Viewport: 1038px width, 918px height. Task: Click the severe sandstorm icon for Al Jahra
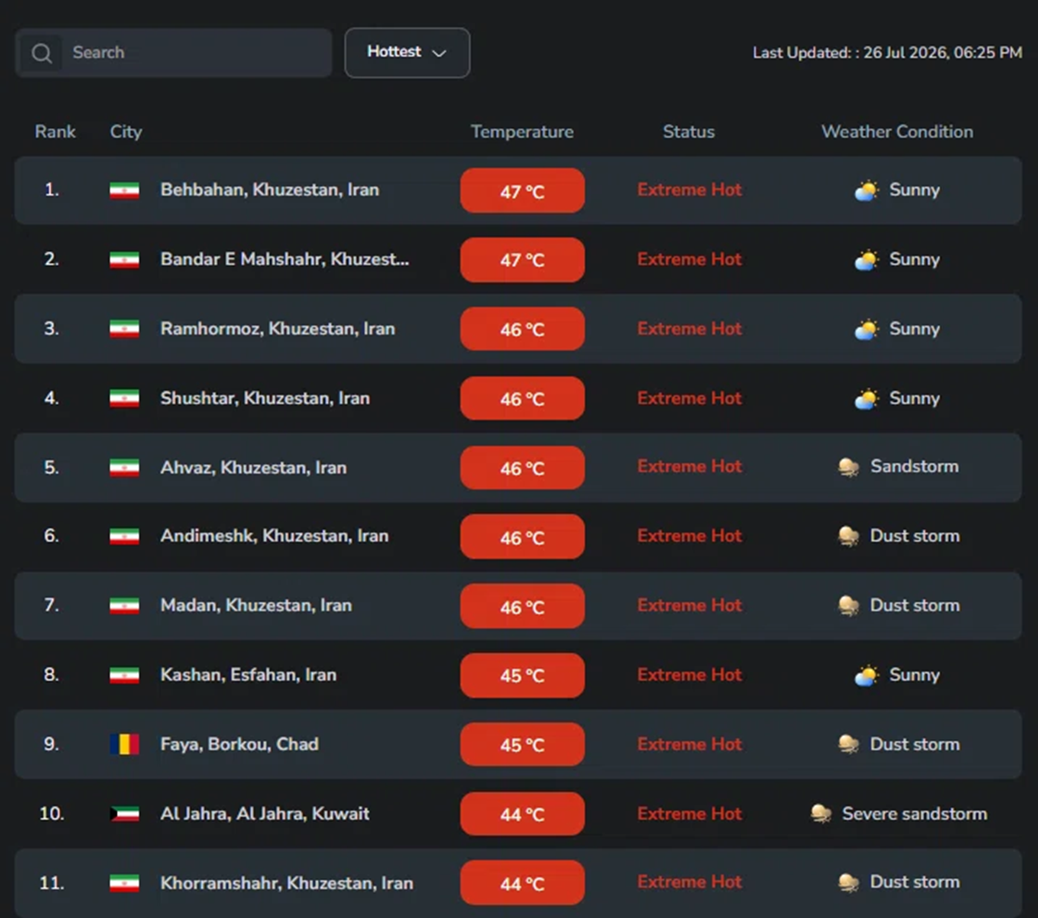(821, 813)
